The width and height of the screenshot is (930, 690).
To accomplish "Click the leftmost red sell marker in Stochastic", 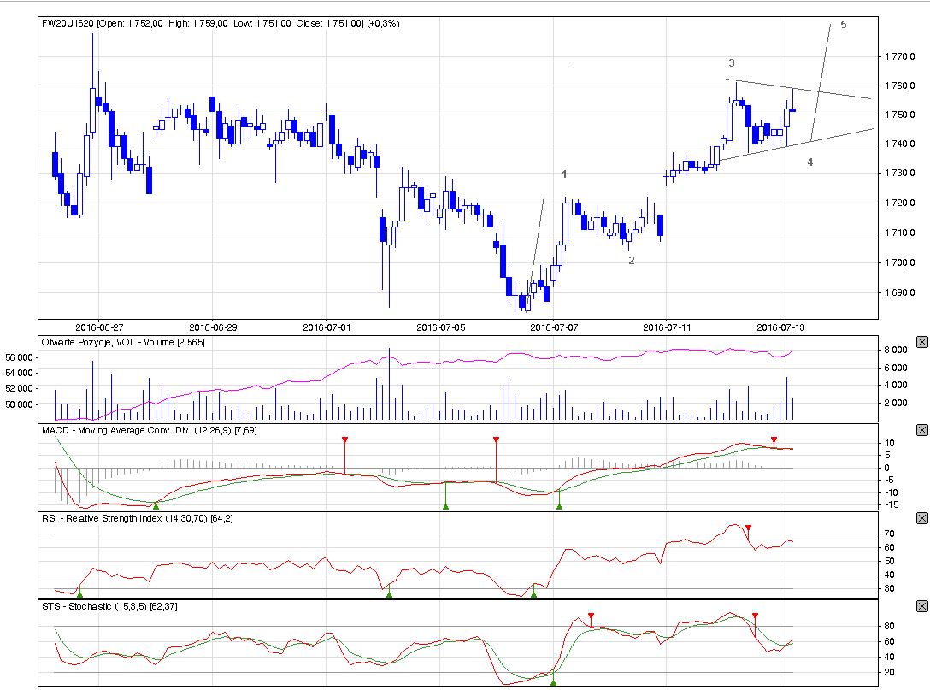I will point(591,616).
